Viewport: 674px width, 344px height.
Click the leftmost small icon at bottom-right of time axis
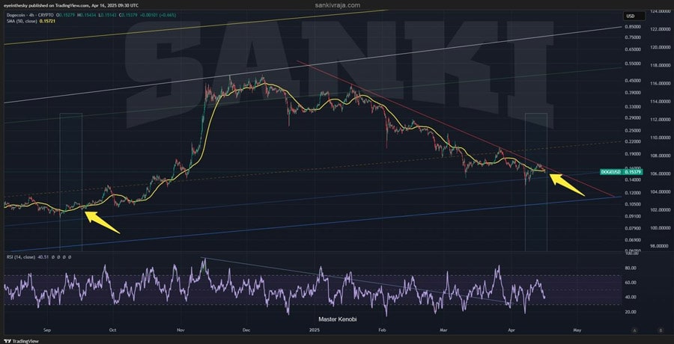point(634,329)
